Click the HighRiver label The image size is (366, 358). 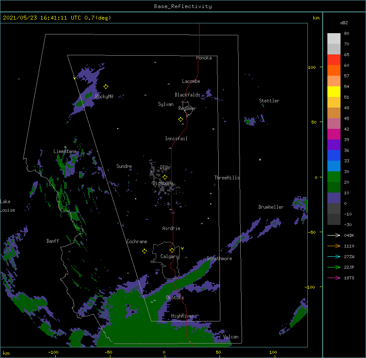tap(183, 316)
